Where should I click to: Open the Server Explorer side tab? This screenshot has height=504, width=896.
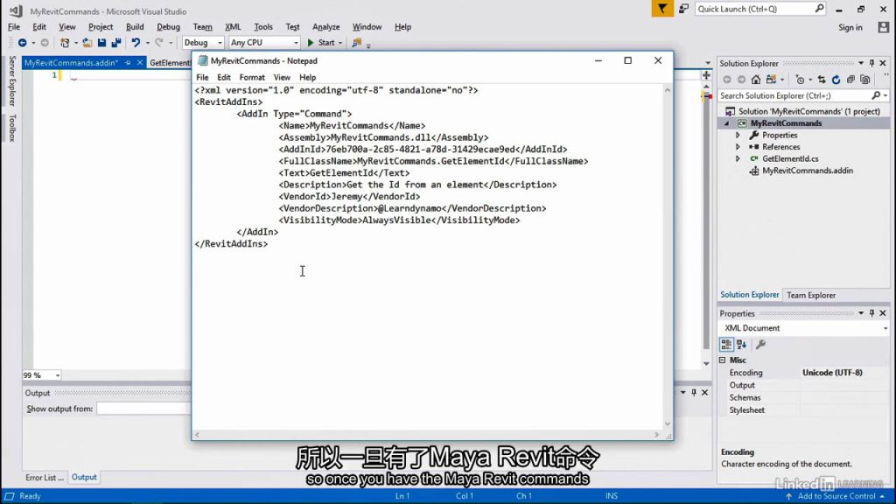click(12, 81)
